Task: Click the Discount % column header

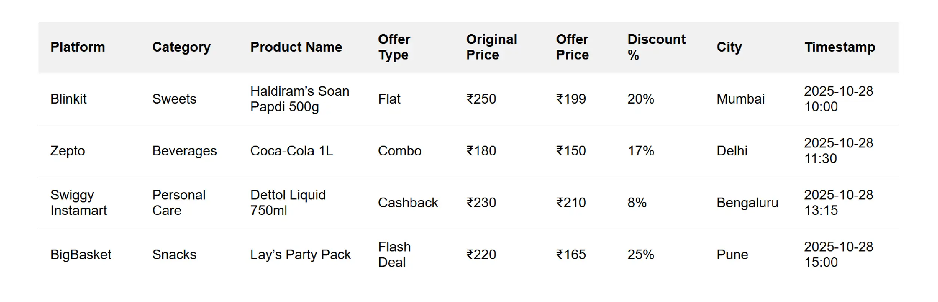Action: pyautogui.click(x=656, y=47)
